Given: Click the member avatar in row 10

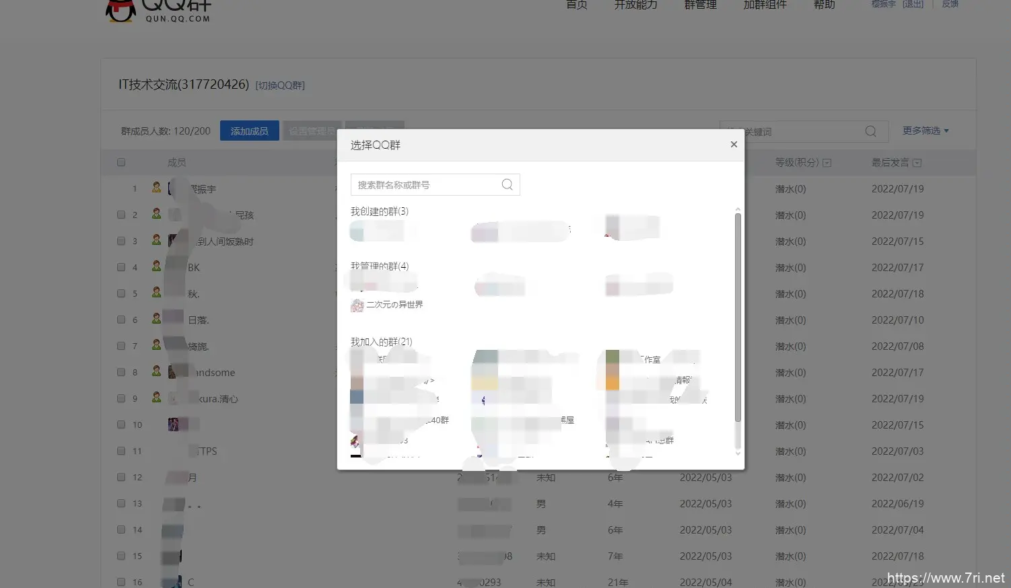Looking at the screenshot, I should point(174,425).
